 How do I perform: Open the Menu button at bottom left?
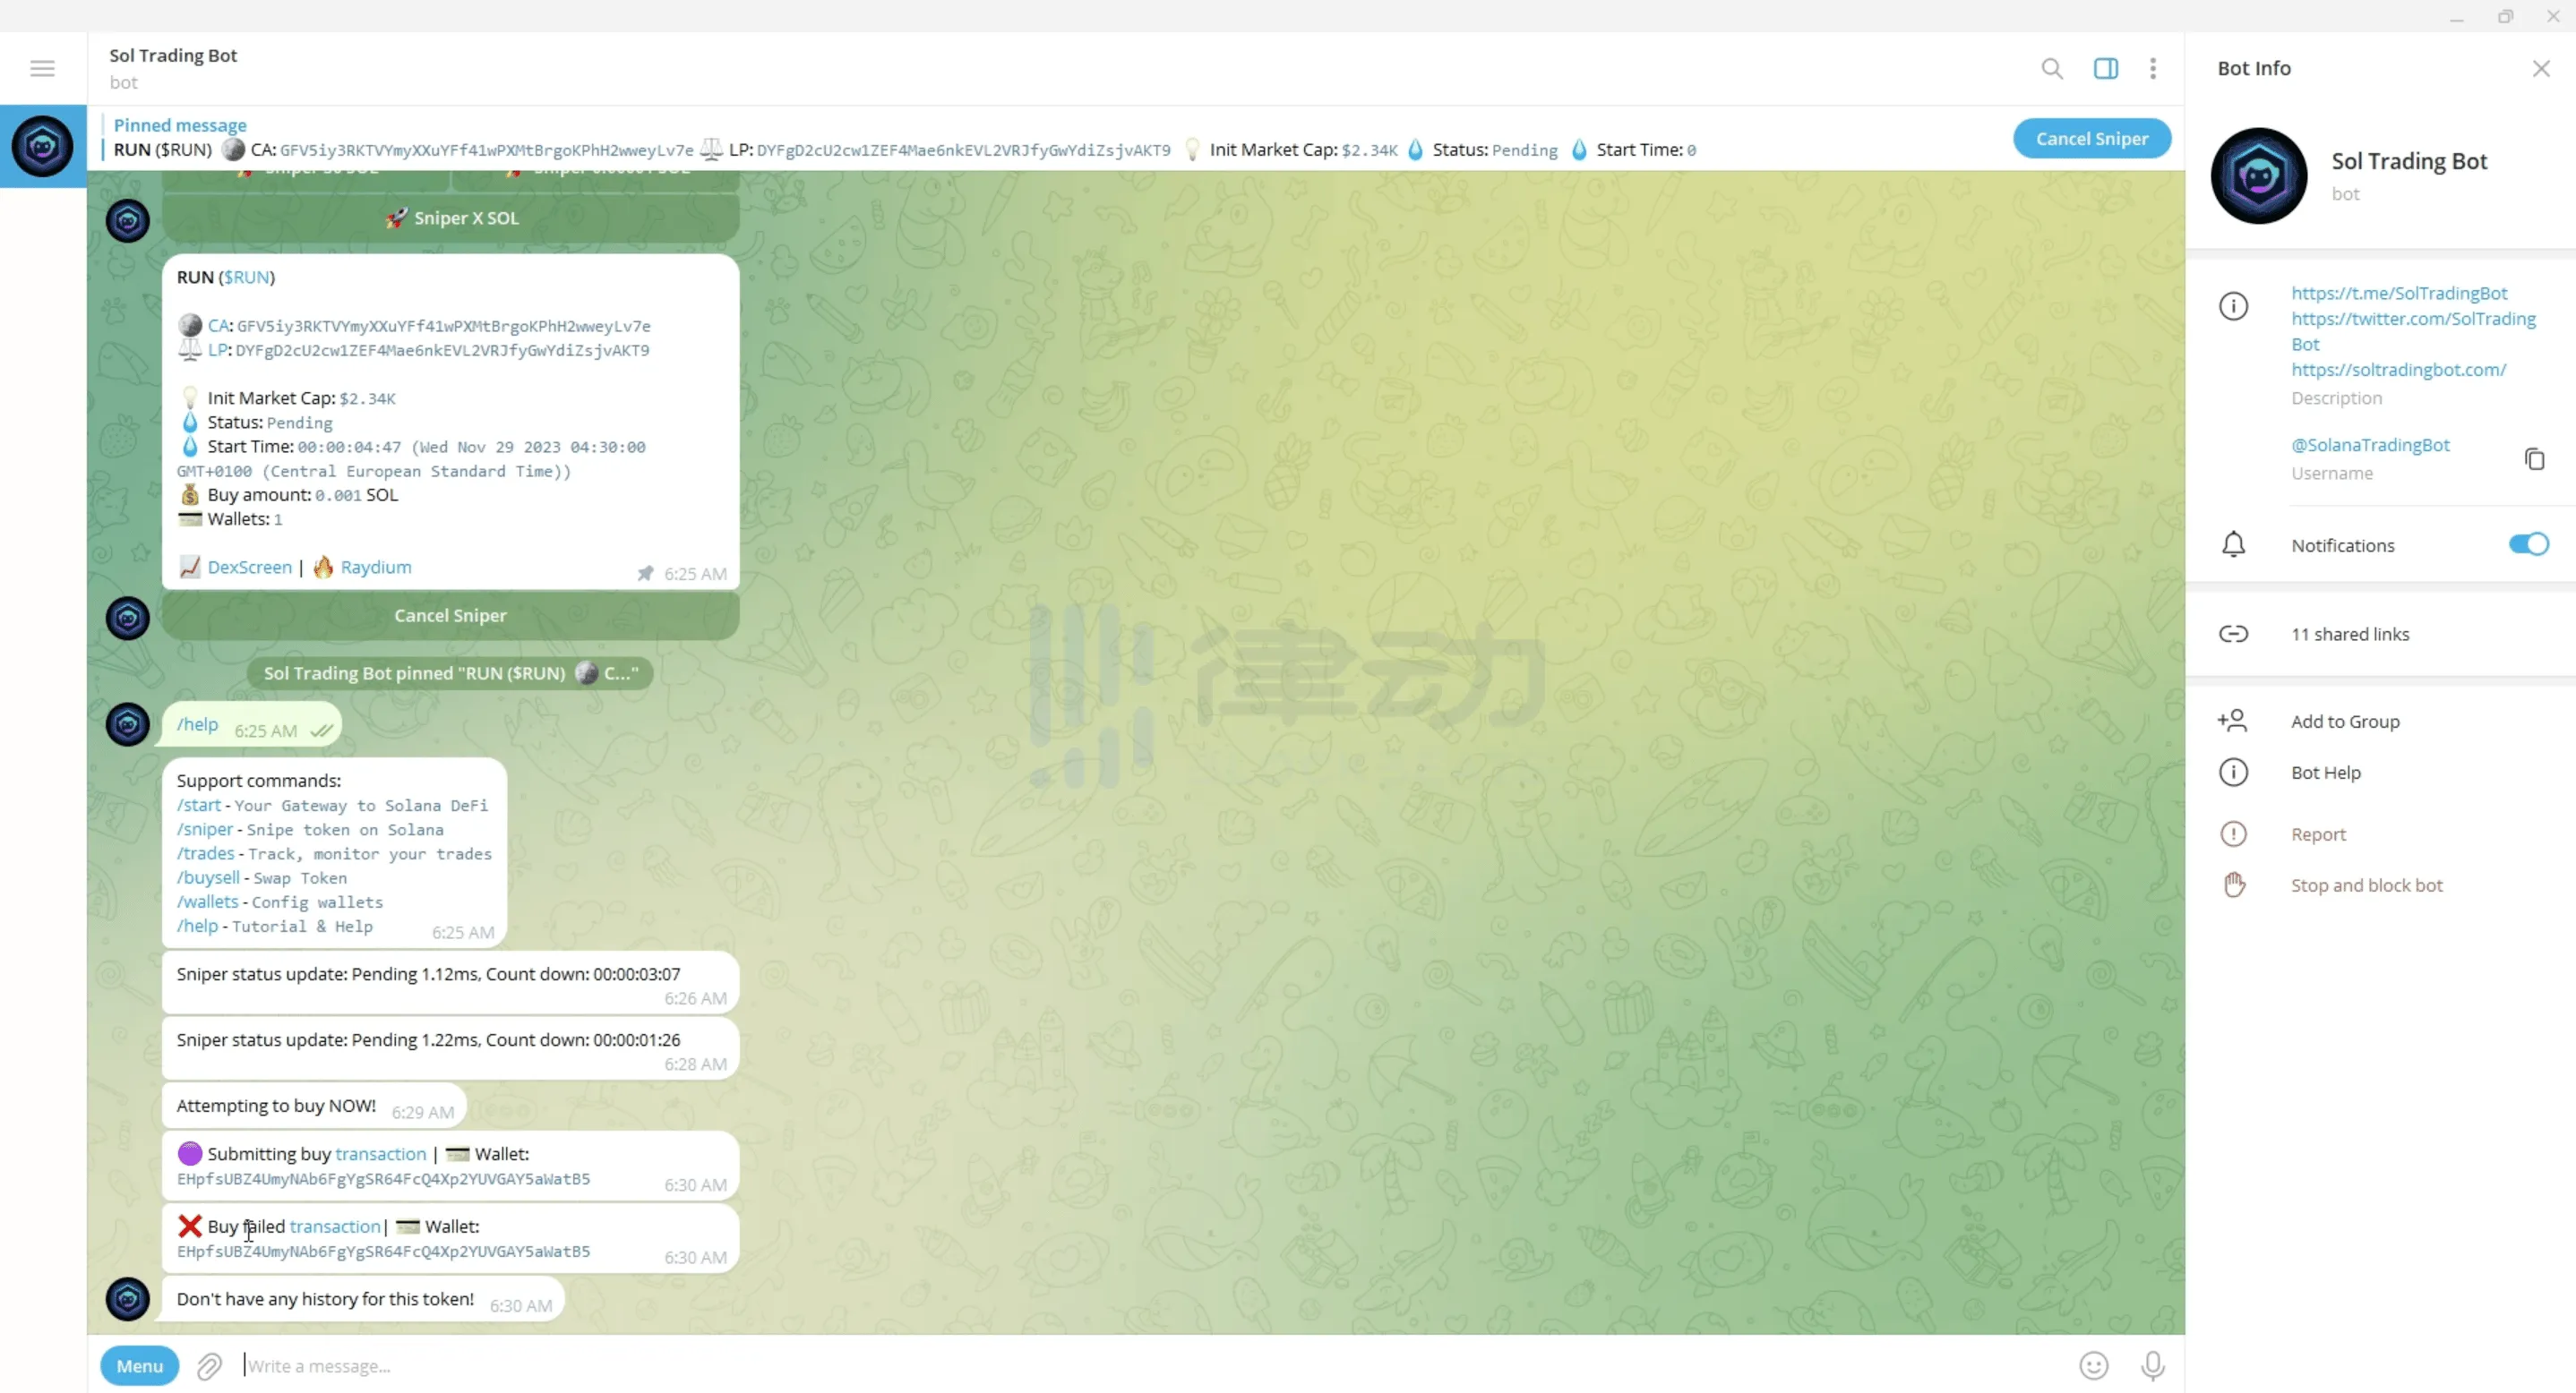[137, 1363]
